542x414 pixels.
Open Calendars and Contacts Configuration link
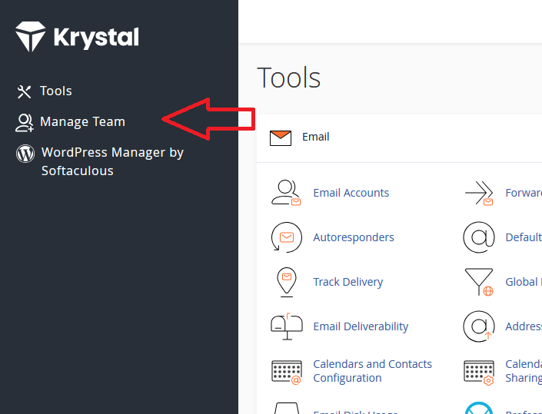point(372,371)
